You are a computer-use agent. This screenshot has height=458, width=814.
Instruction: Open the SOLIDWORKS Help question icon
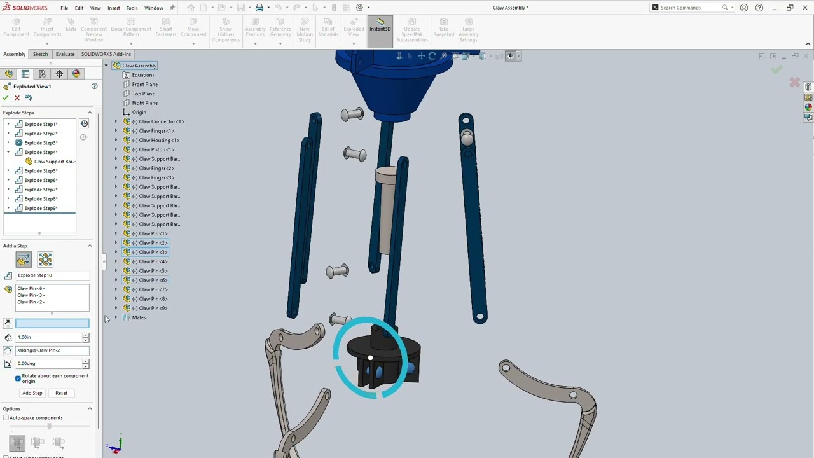coord(759,8)
